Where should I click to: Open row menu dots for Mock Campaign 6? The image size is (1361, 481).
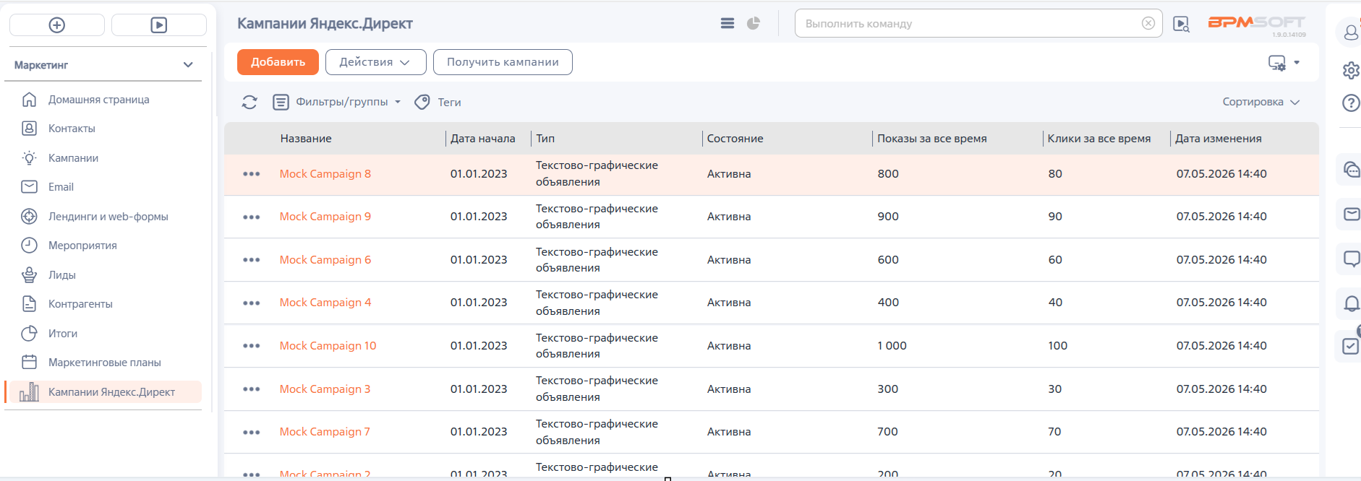tap(252, 260)
